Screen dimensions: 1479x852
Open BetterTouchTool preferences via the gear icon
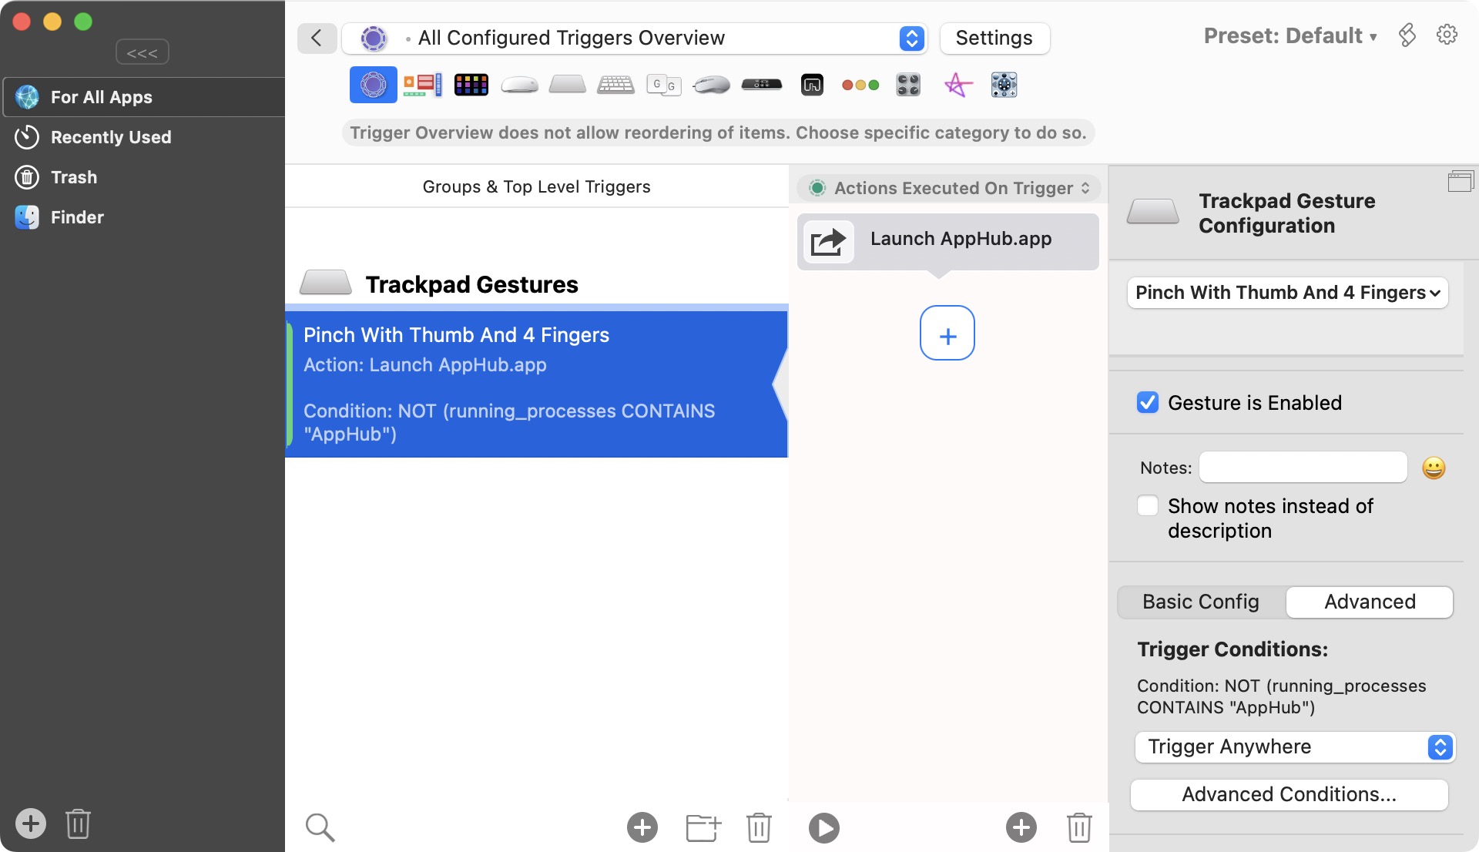(1447, 35)
